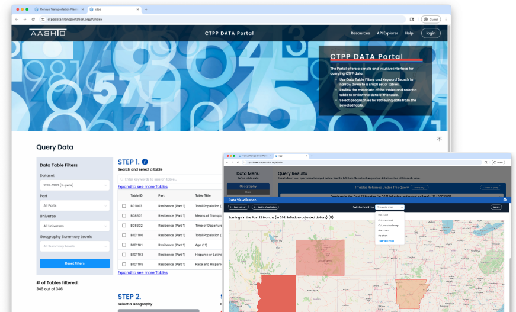Check the B101105 Race table checkbox
Viewport: 516px width, 312px height.
click(124, 264)
